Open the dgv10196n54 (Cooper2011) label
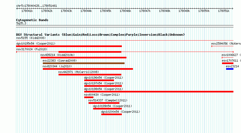 [104, 78]
